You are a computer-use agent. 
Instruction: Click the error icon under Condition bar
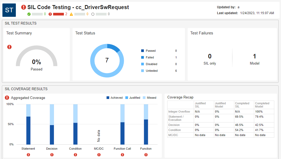[x=75, y=155]
